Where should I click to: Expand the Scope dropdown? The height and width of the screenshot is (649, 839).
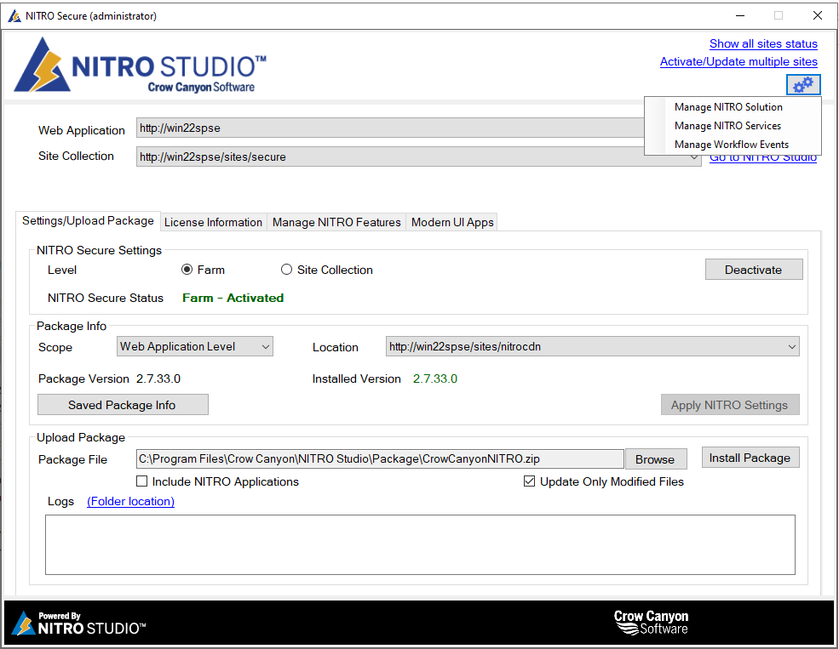coord(195,346)
